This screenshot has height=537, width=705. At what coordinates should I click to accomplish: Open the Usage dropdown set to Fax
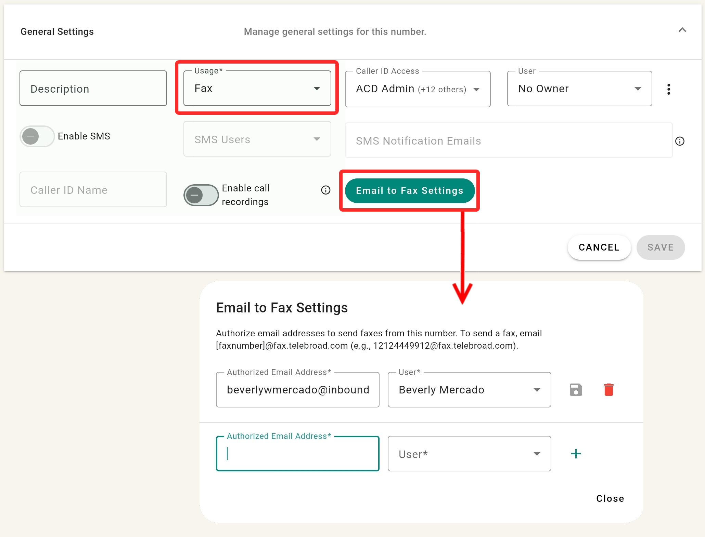point(257,89)
